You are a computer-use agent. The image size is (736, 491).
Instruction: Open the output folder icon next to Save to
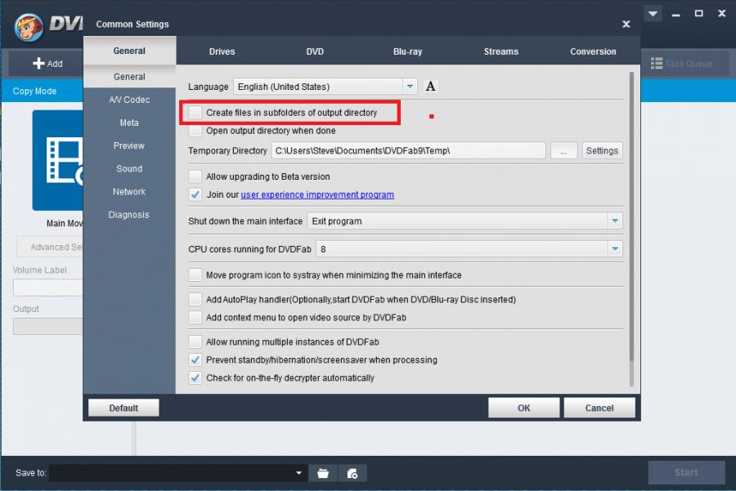(x=323, y=473)
